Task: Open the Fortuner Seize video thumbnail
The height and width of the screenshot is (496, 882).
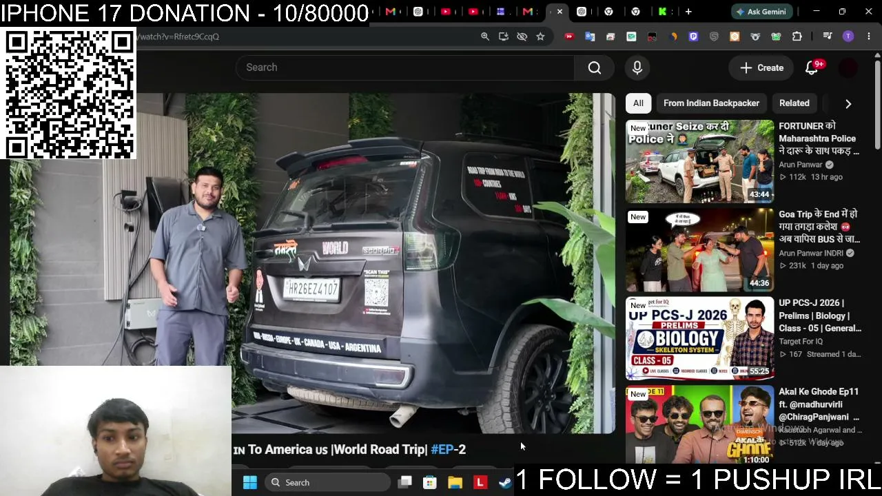Action: click(x=699, y=161)
